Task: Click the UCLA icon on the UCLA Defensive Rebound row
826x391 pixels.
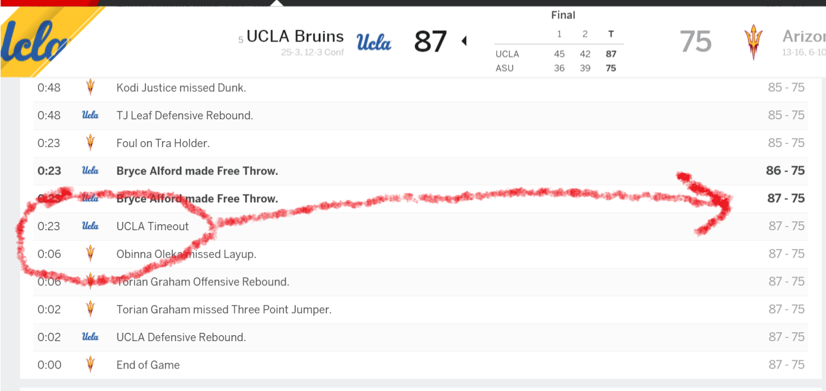Action: click(90, 337)
